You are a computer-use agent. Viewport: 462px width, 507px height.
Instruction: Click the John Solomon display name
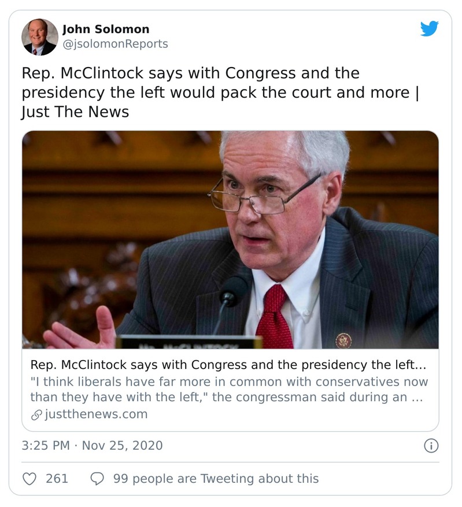pyautogui.click(x=106, y=29)
